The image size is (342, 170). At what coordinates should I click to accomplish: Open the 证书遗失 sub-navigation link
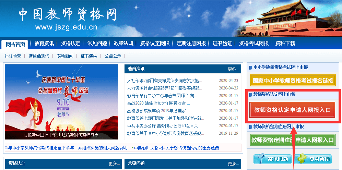[89, 56]
